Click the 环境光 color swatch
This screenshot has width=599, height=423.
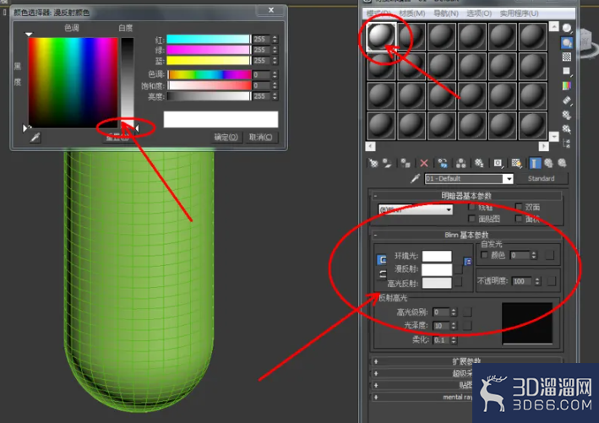[x=437, y=256]
